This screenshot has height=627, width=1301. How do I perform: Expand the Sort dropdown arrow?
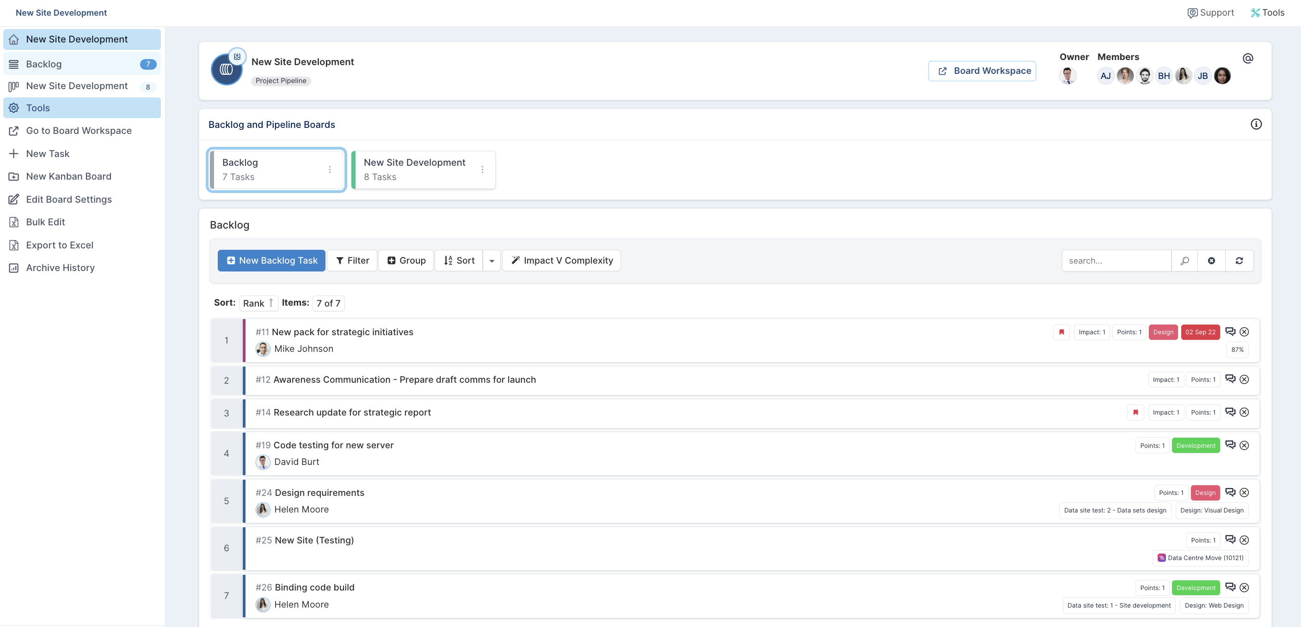click(491, 261)
